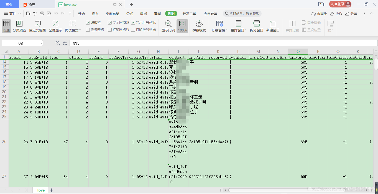Toggle the 打印行号列标 print headings checkbox

point(133,30)
